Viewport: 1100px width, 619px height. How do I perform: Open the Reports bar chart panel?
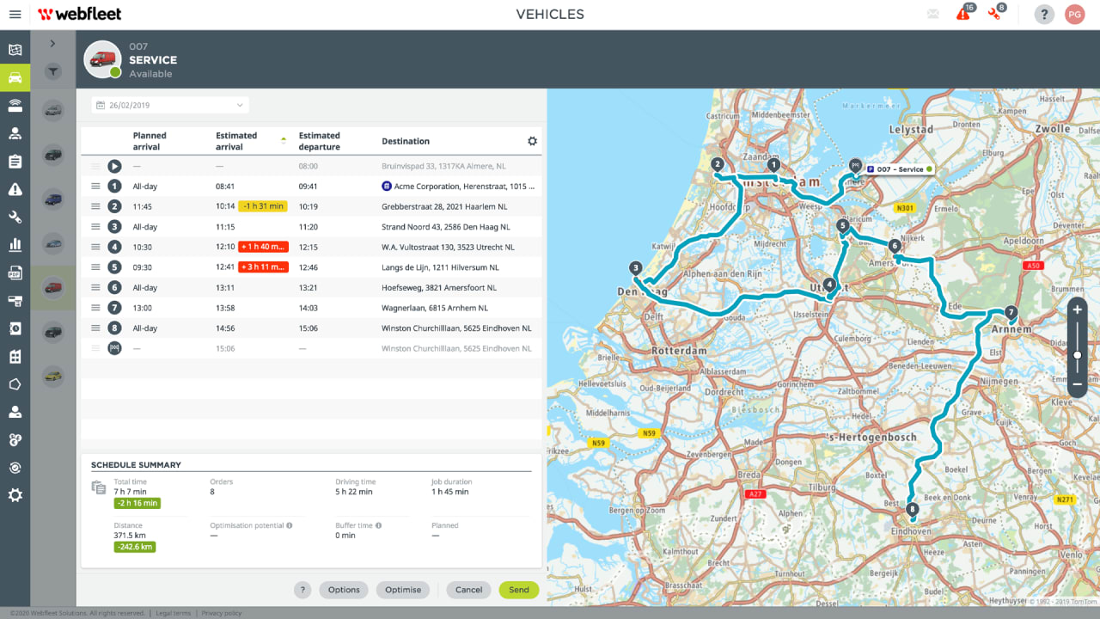(x=15, y=244)
